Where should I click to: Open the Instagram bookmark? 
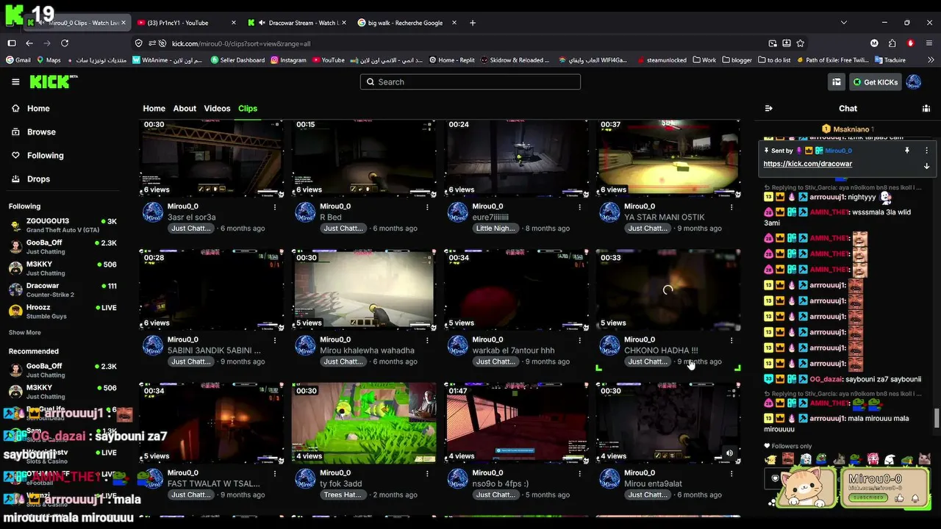point(288,60)
